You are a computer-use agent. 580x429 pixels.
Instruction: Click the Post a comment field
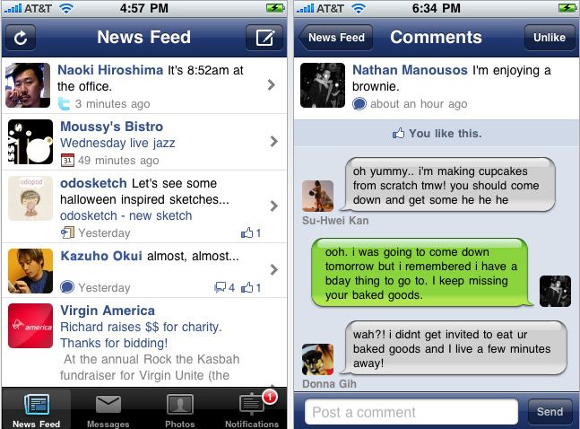point(411,412)
